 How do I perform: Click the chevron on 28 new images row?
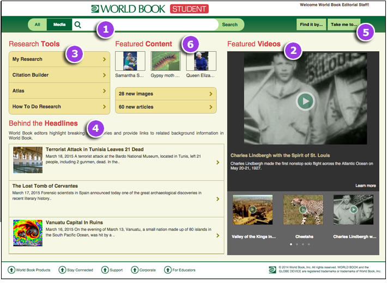point(211,94)
